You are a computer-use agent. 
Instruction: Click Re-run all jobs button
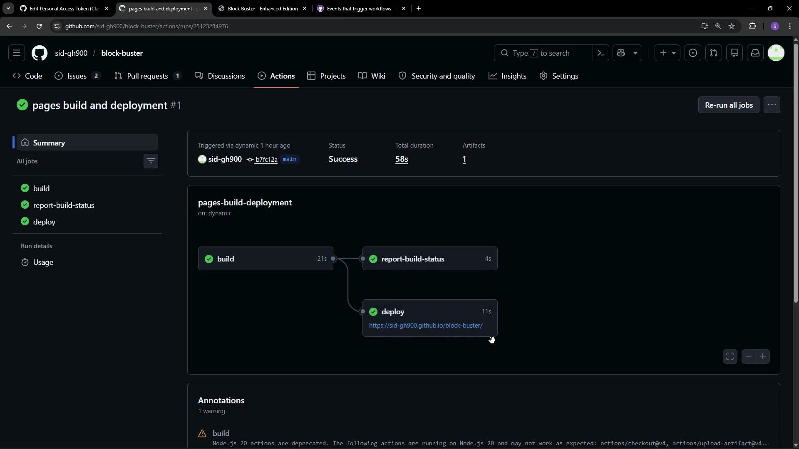(729, 105)
